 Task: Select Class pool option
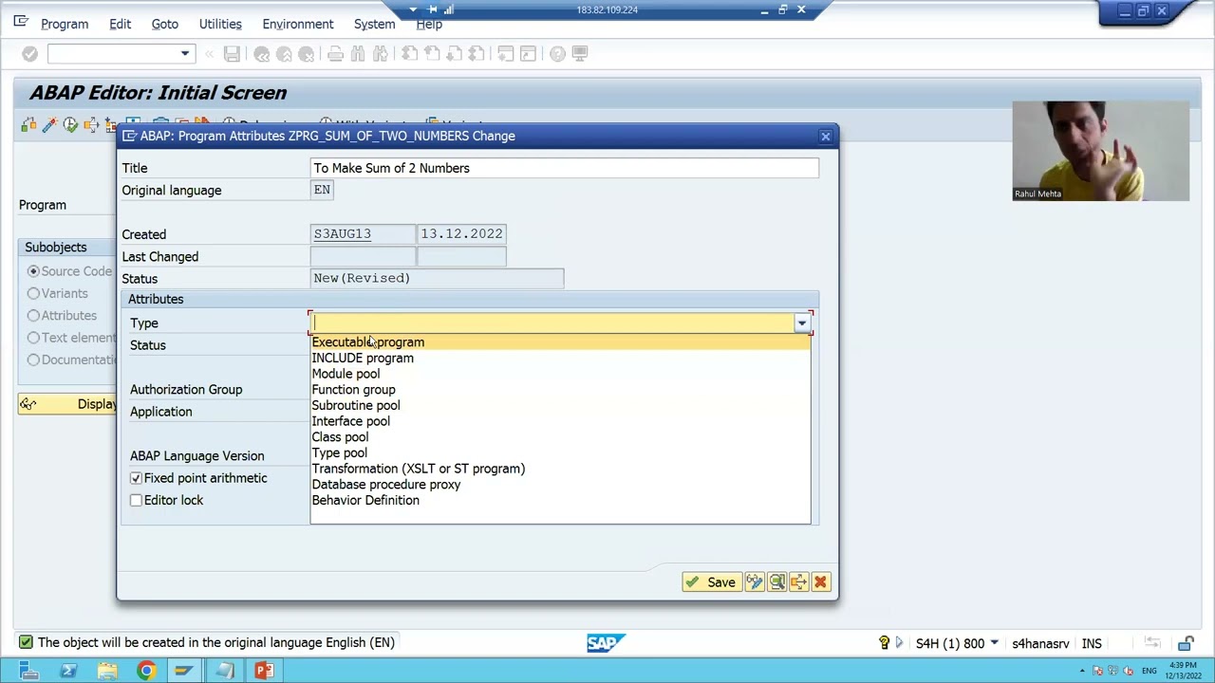[560, 437]
